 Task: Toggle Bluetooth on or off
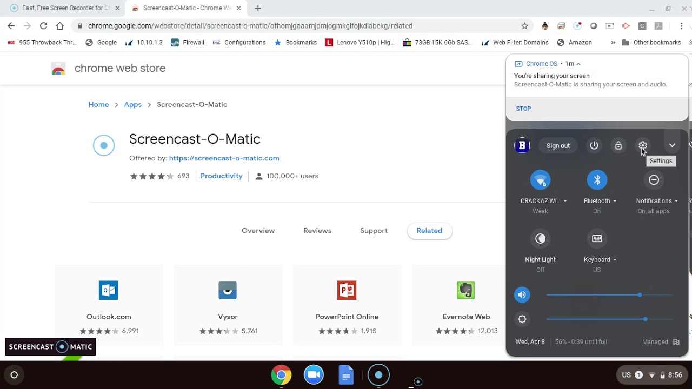click(x=597, y=180)
